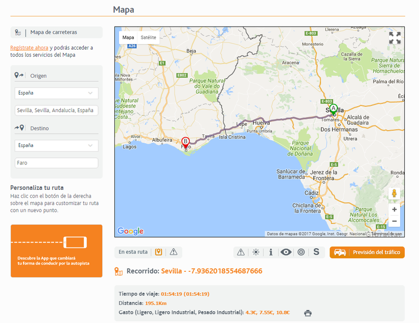This screenshot has width=419, height=323.
Task: Click the 'S' services icon
Action: coord(316,252)
